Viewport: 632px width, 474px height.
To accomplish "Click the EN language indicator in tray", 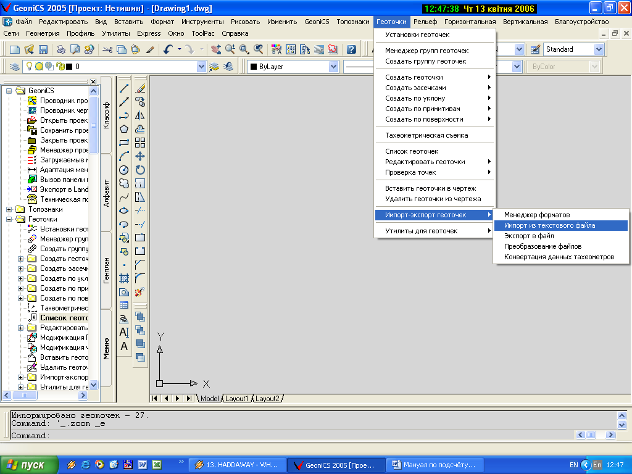I will 573,465.
